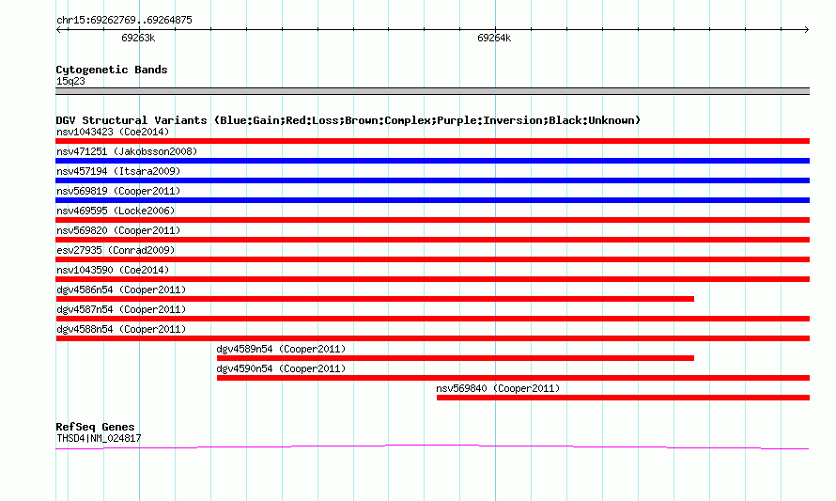Click the nsv457194 (Itsara2009) blue bar
Screen dimensions: 836x501
click(x=432, y=180)
